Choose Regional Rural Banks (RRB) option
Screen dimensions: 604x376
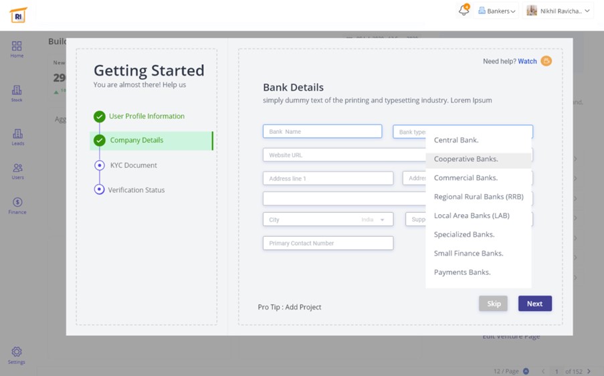[x=478, y=197]
